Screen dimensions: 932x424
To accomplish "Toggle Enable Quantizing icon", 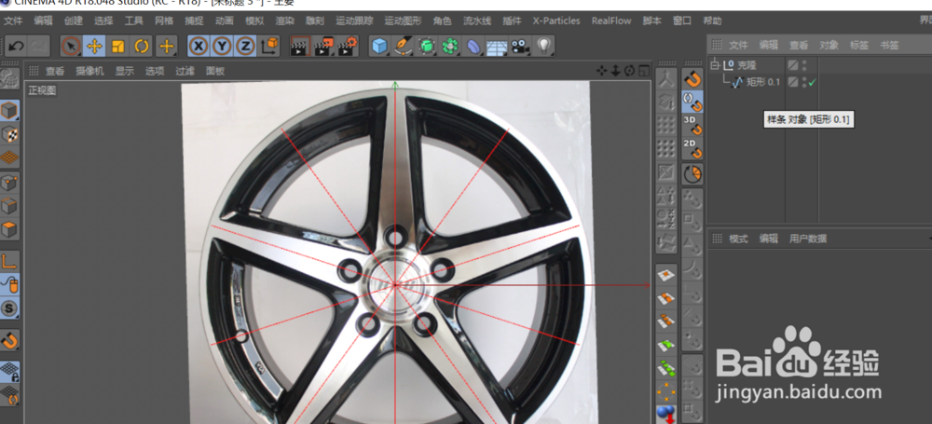I will coord(692,173).
